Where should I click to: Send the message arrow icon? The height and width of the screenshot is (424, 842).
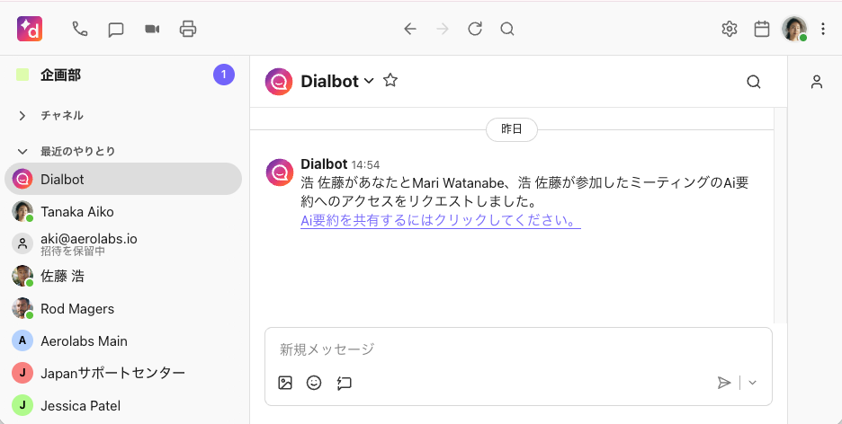click(724, 383)
